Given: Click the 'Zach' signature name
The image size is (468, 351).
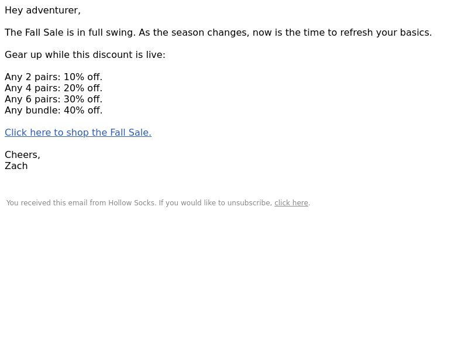Looking at the screenshot, I should click(x=16, y=166).
